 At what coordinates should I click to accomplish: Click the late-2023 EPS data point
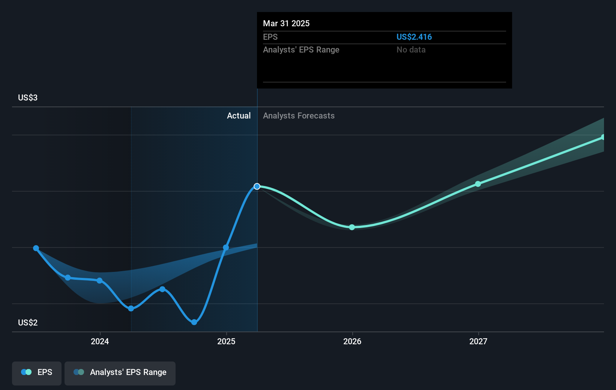[68, 277]
